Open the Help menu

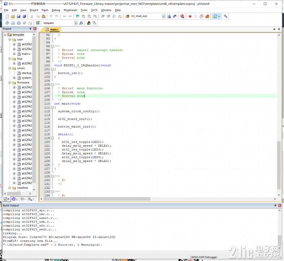(118, 10)
